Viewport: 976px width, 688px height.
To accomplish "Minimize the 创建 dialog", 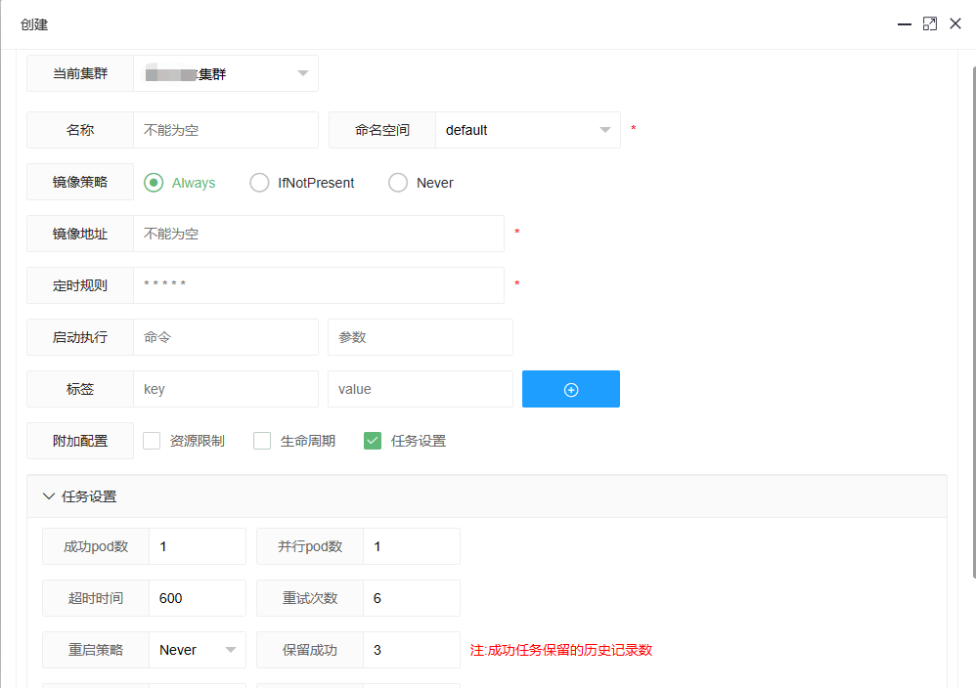I will tap(905, 24).
